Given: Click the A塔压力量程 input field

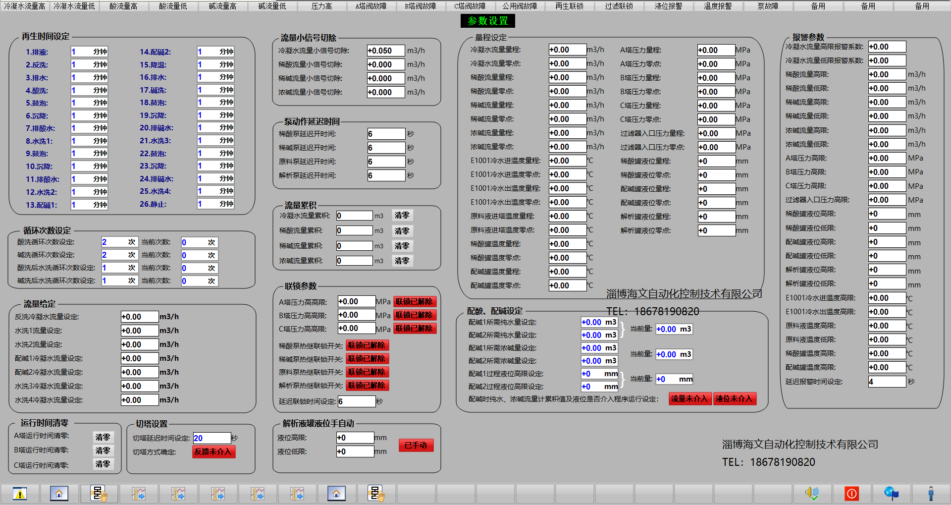Looking at the screenshot, I should click(x=716, y=50).
